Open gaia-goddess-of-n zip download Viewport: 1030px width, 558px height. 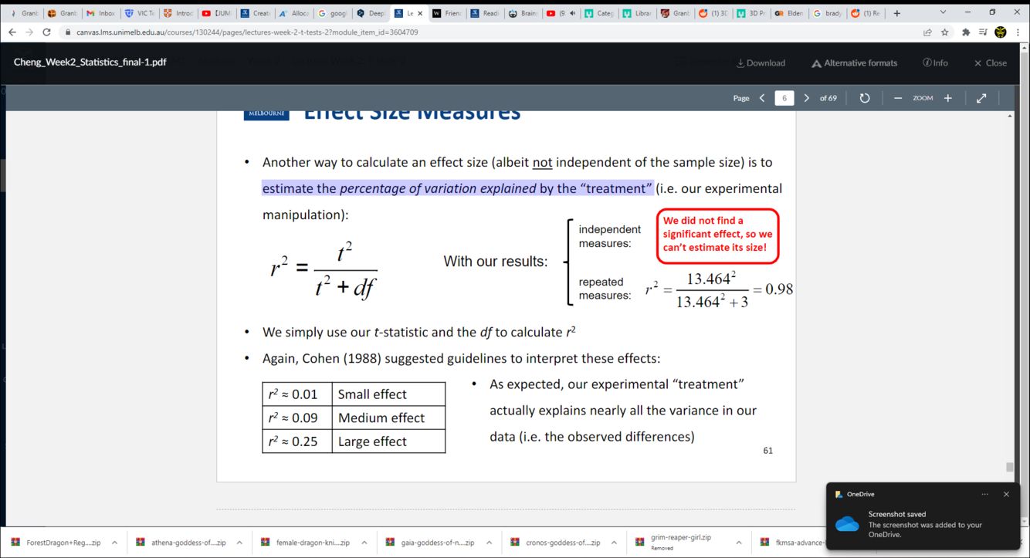coord(431,543)
